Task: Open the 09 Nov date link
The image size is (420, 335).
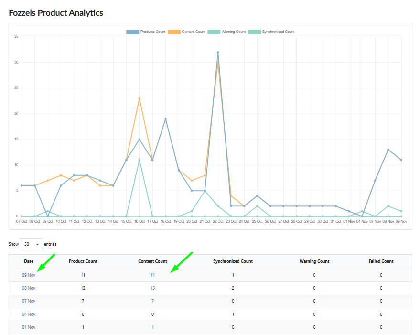Action: click(x=29, y=275)
